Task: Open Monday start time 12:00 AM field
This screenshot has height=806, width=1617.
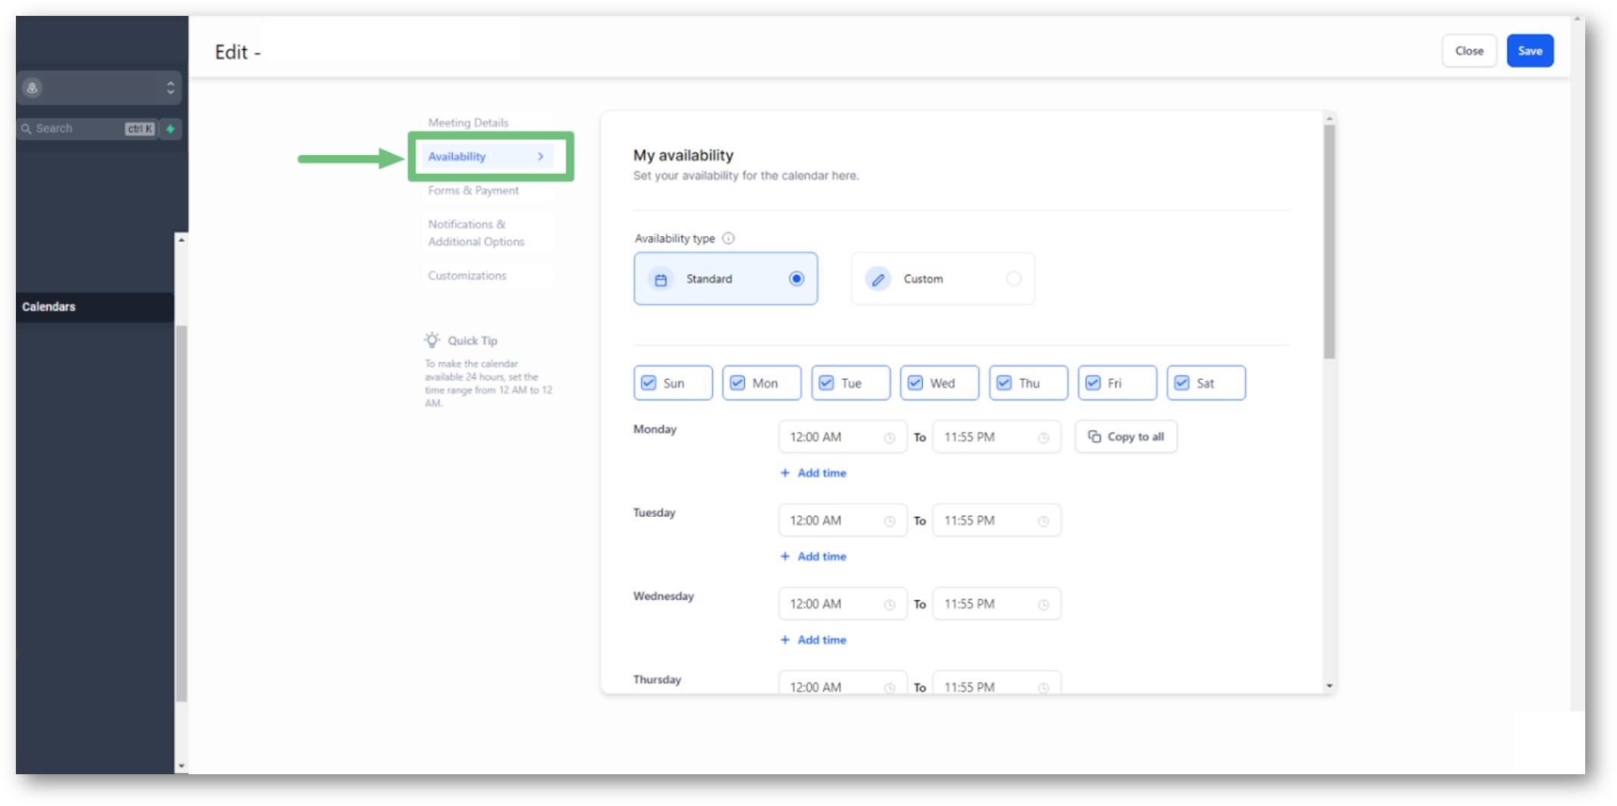Action: point(842,437)
